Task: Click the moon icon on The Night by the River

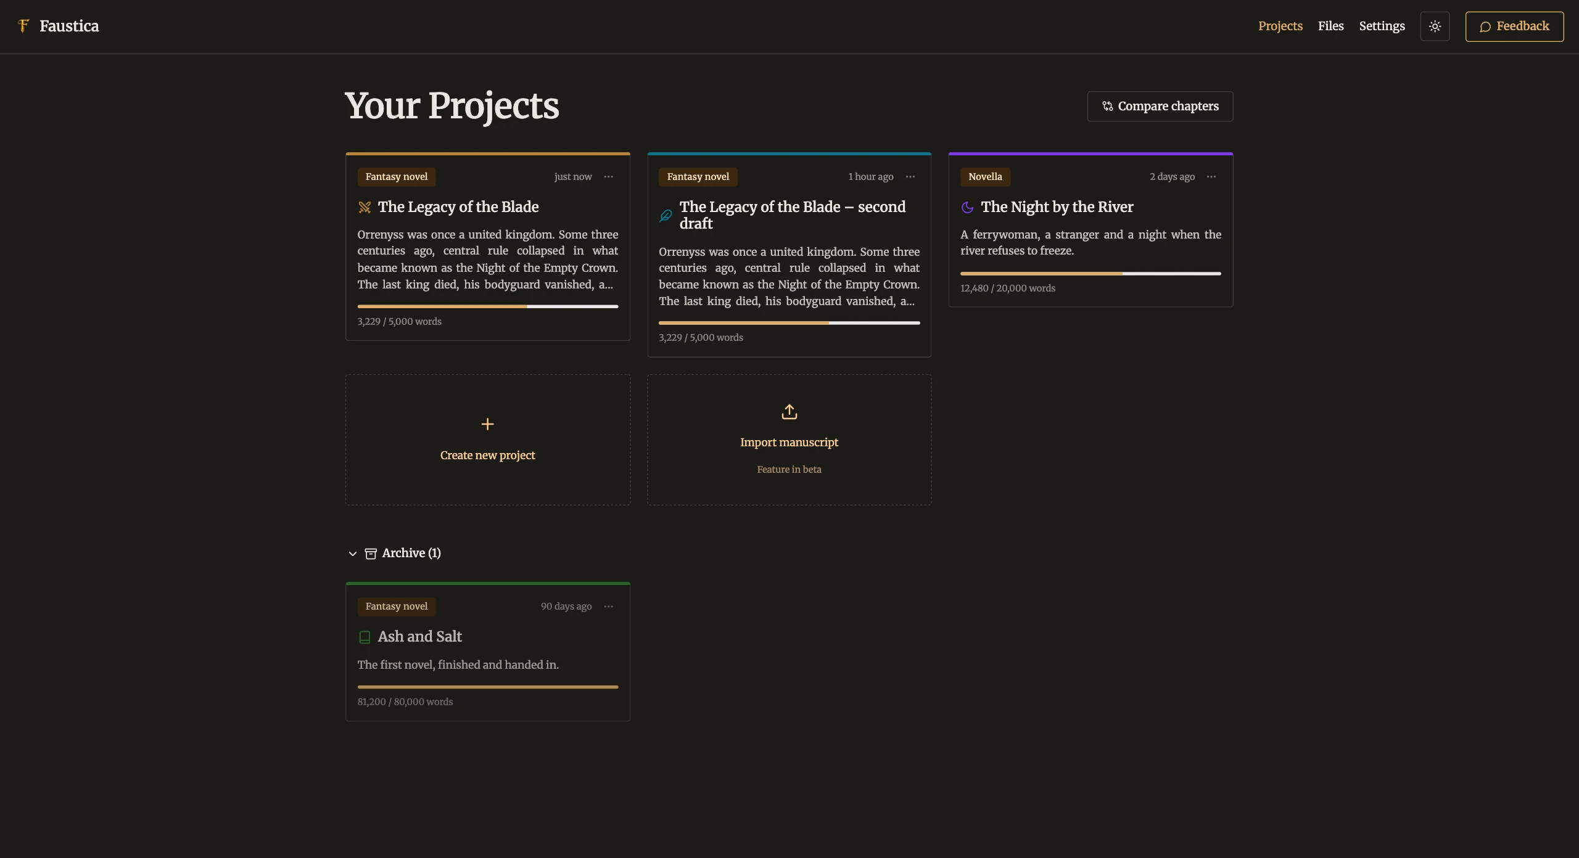Action: (x=967, y=207)
